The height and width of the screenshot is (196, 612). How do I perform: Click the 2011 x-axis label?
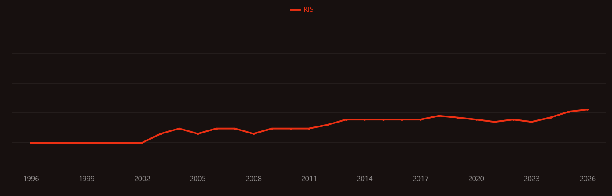click(309, 179)
